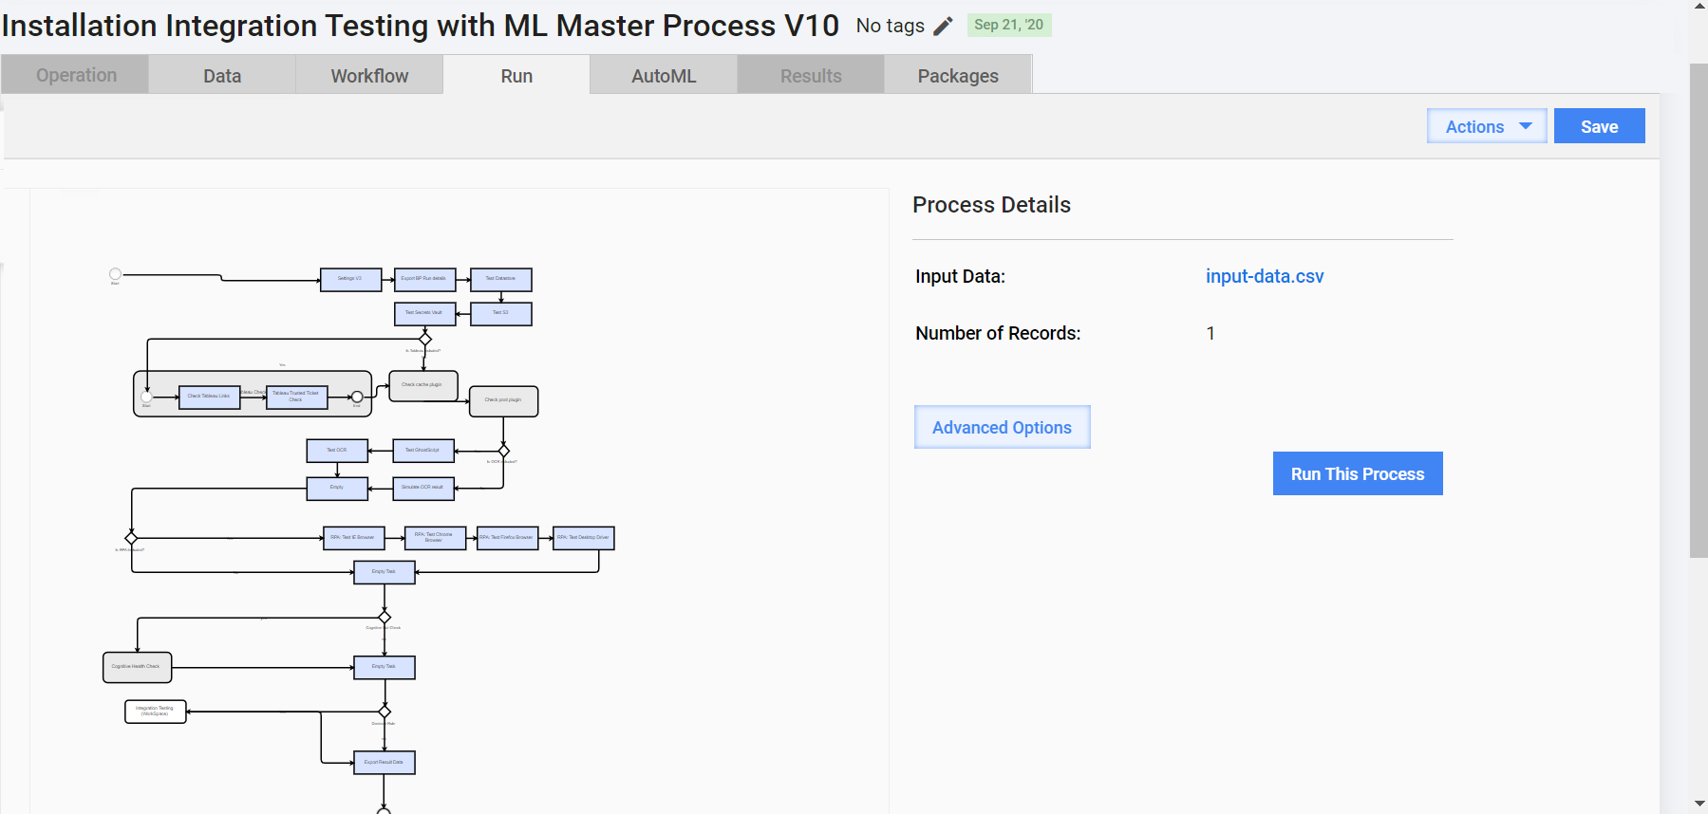Edit tags with the pencil icon
1708x814 pixels.
(x=943, y=27)
